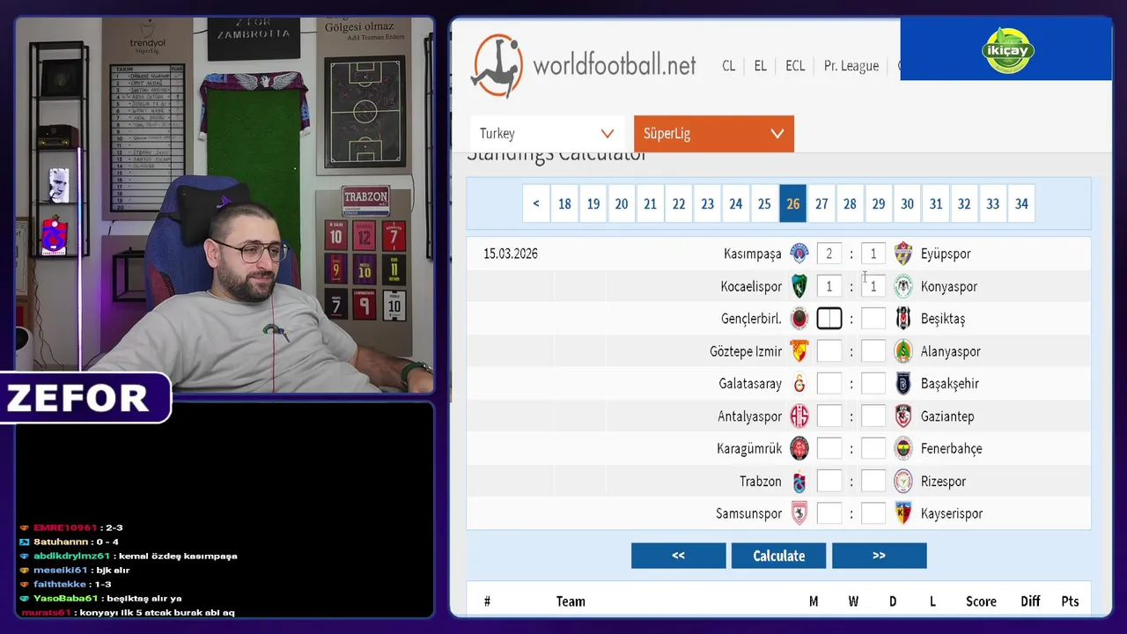Click the 'Team' column header

click(x=571, y=601)
